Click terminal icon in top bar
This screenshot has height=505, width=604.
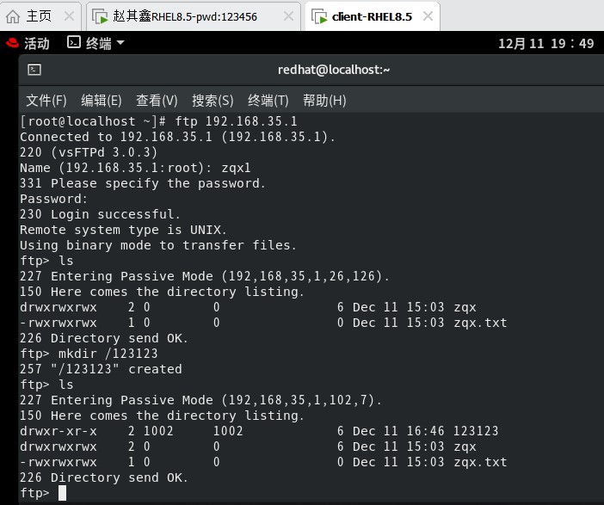click(74, 42)
